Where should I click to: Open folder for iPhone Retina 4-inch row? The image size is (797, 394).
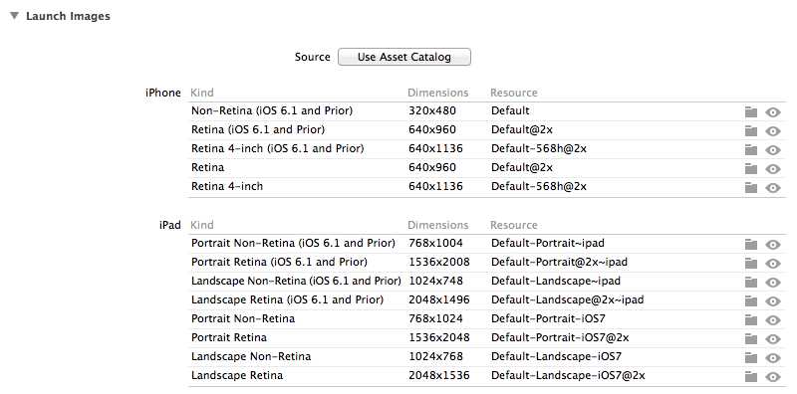(751, 187)
